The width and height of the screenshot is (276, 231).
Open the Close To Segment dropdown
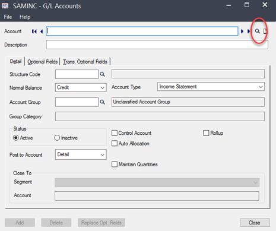point(157,182)
